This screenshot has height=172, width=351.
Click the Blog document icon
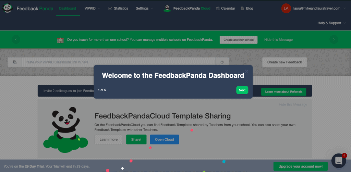242,8
